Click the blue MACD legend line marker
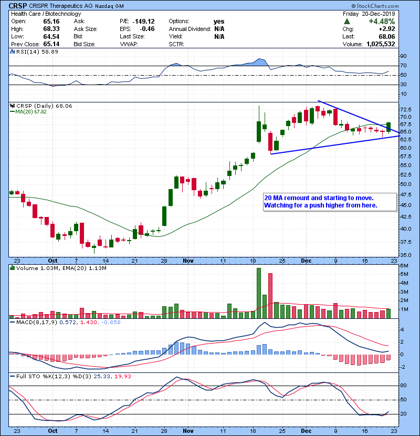 (x=12, y=323)
